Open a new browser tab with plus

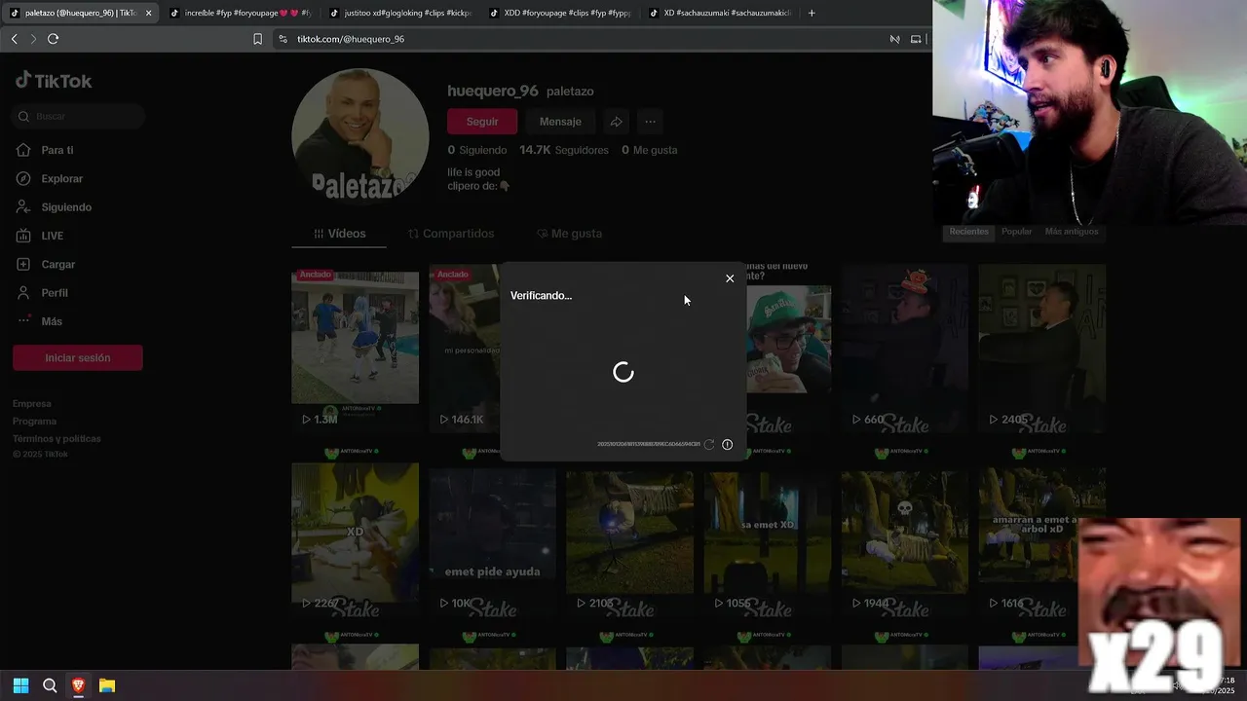tap(812, 13)
